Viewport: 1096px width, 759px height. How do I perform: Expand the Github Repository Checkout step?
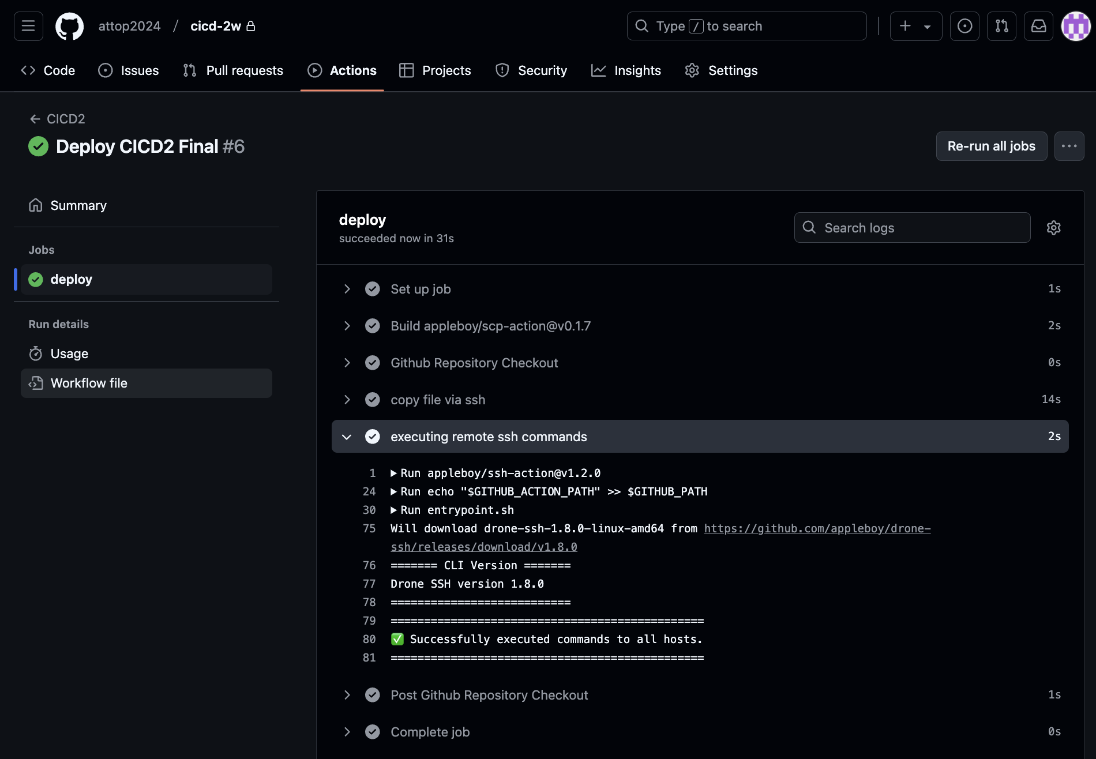347,363
